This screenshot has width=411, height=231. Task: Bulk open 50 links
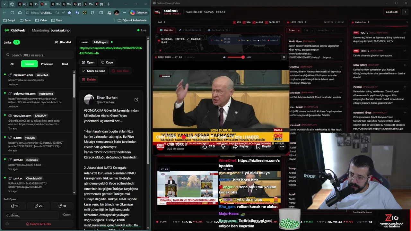click(62, 206)
